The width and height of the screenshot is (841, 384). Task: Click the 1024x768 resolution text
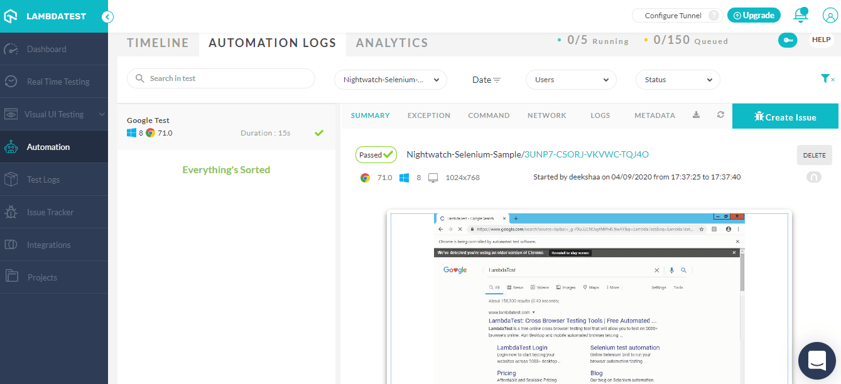[463, 178]
